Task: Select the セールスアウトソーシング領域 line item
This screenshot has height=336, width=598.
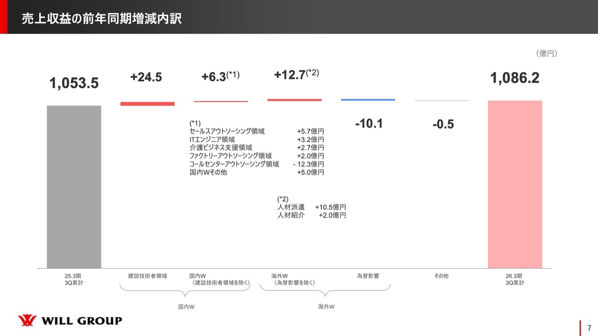Action: [227, 131]
